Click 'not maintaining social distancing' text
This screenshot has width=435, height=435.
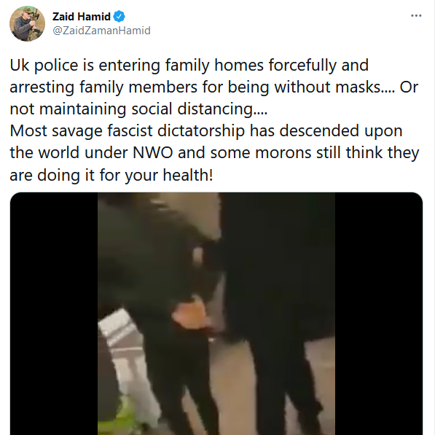coord(131,109)
